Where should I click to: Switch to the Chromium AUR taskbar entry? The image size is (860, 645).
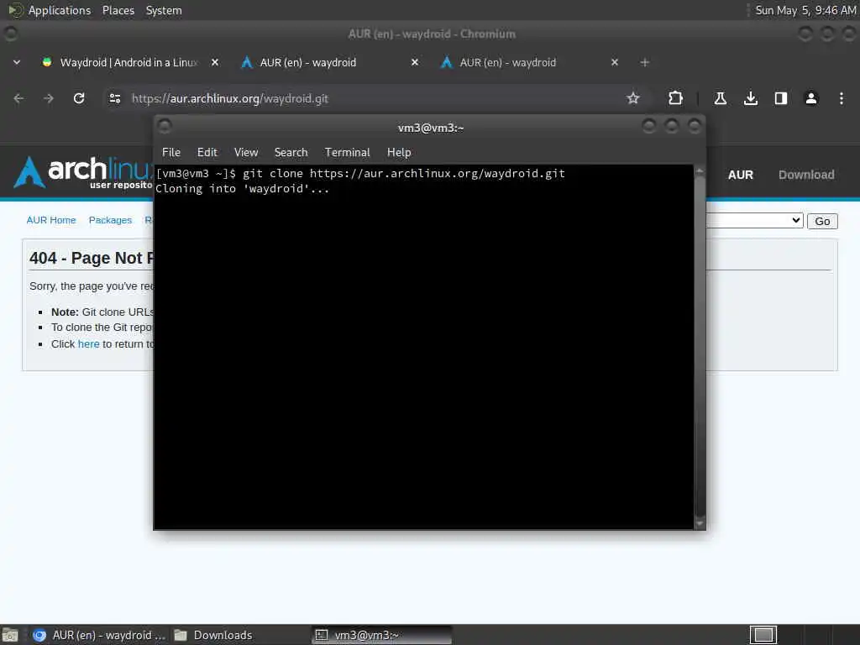pos(99,635)
